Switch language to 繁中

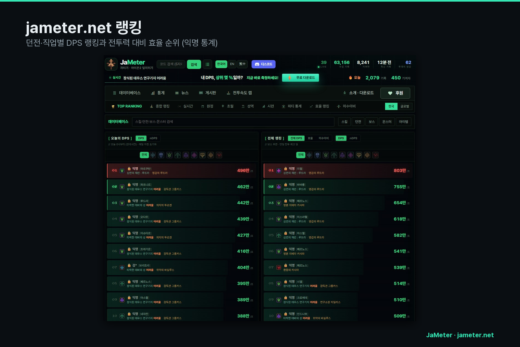point(242,64)
